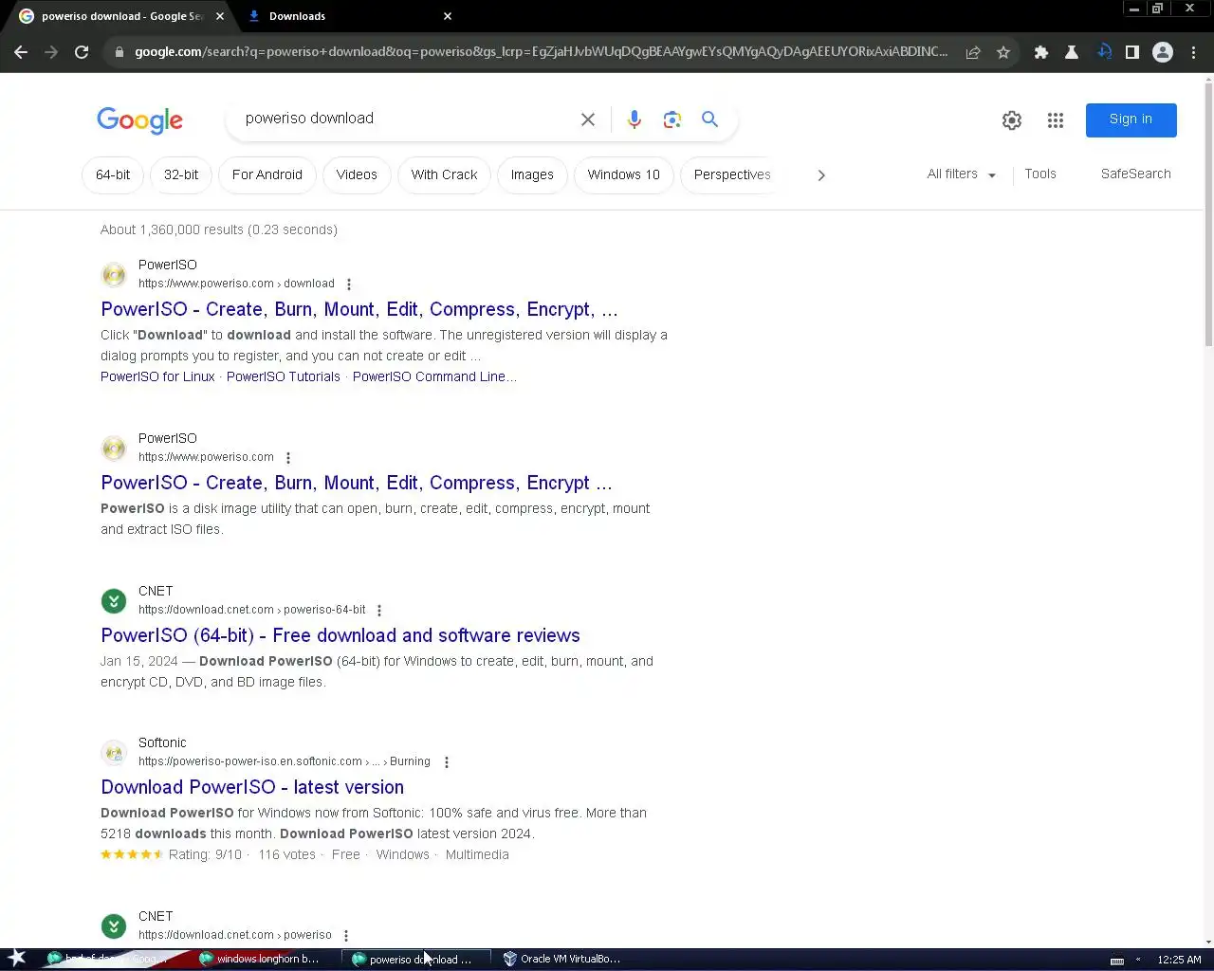
Task: Open the Chrome profile avatar
Action: tap(1163, 52)
